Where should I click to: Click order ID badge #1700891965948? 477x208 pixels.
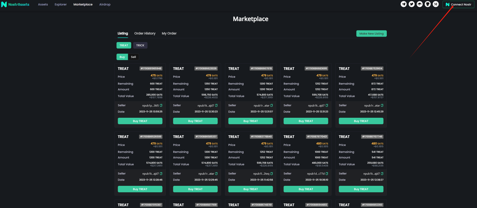tap(151, 68)
